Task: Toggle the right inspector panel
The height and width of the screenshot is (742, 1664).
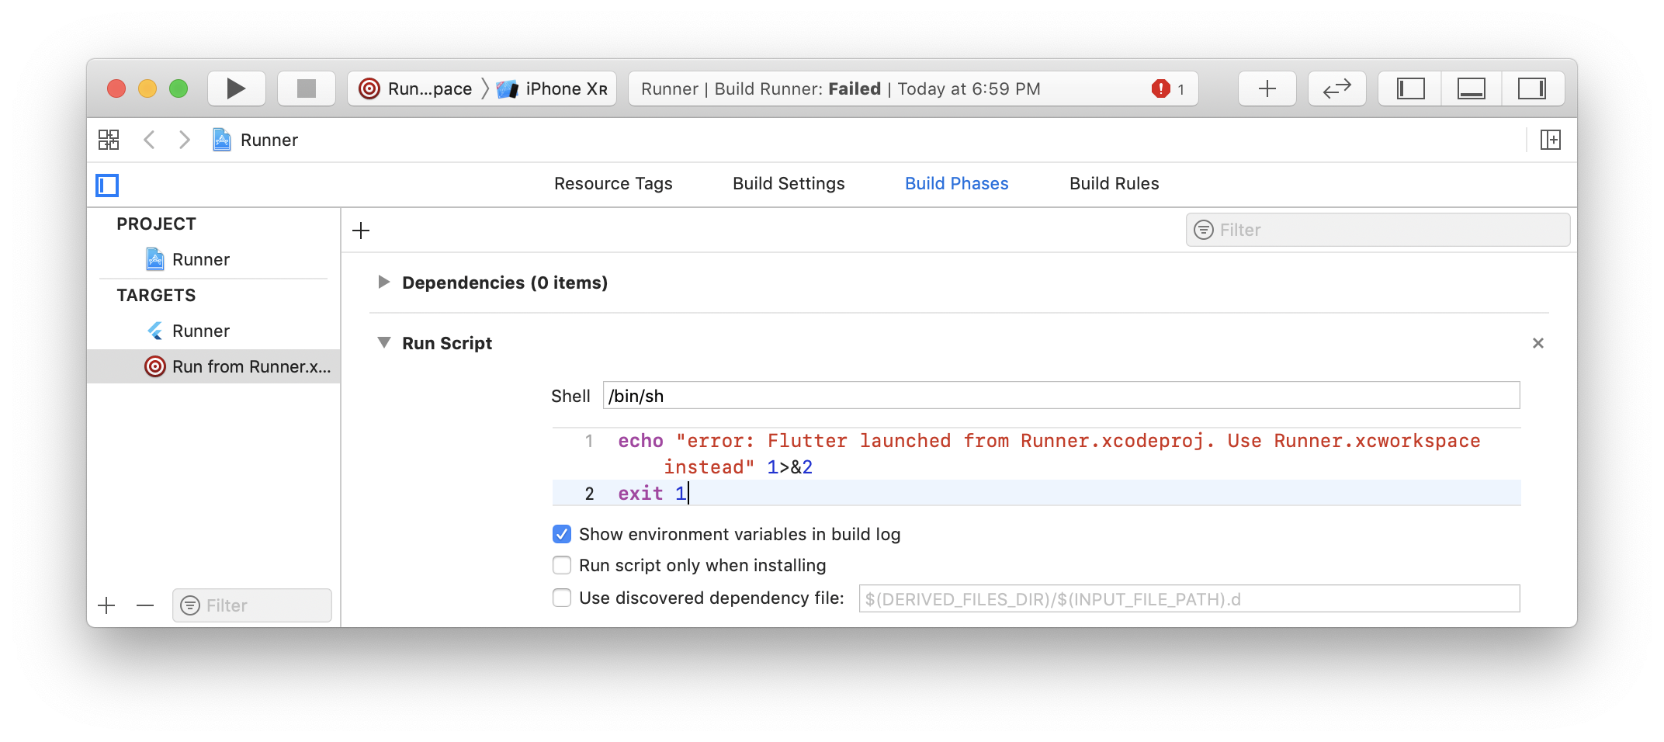Action: click(1533, 88)
